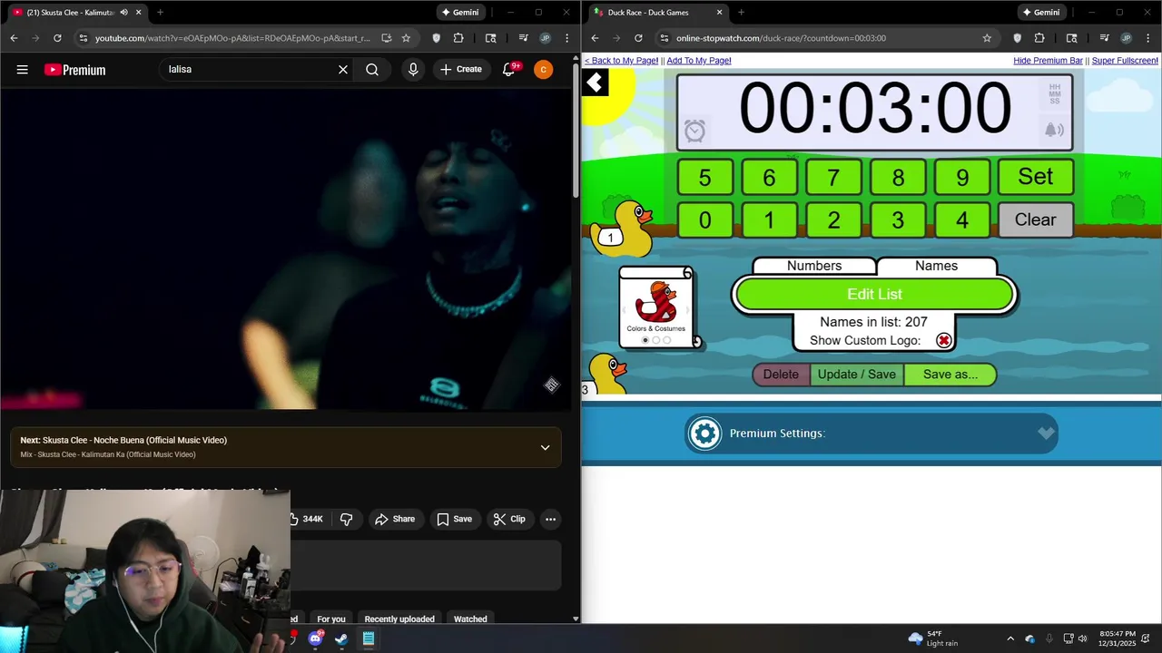The height and width of the screenshot is (653, 1162).
Task: Open Steam from the taskbar
Action: coord(341,638)
